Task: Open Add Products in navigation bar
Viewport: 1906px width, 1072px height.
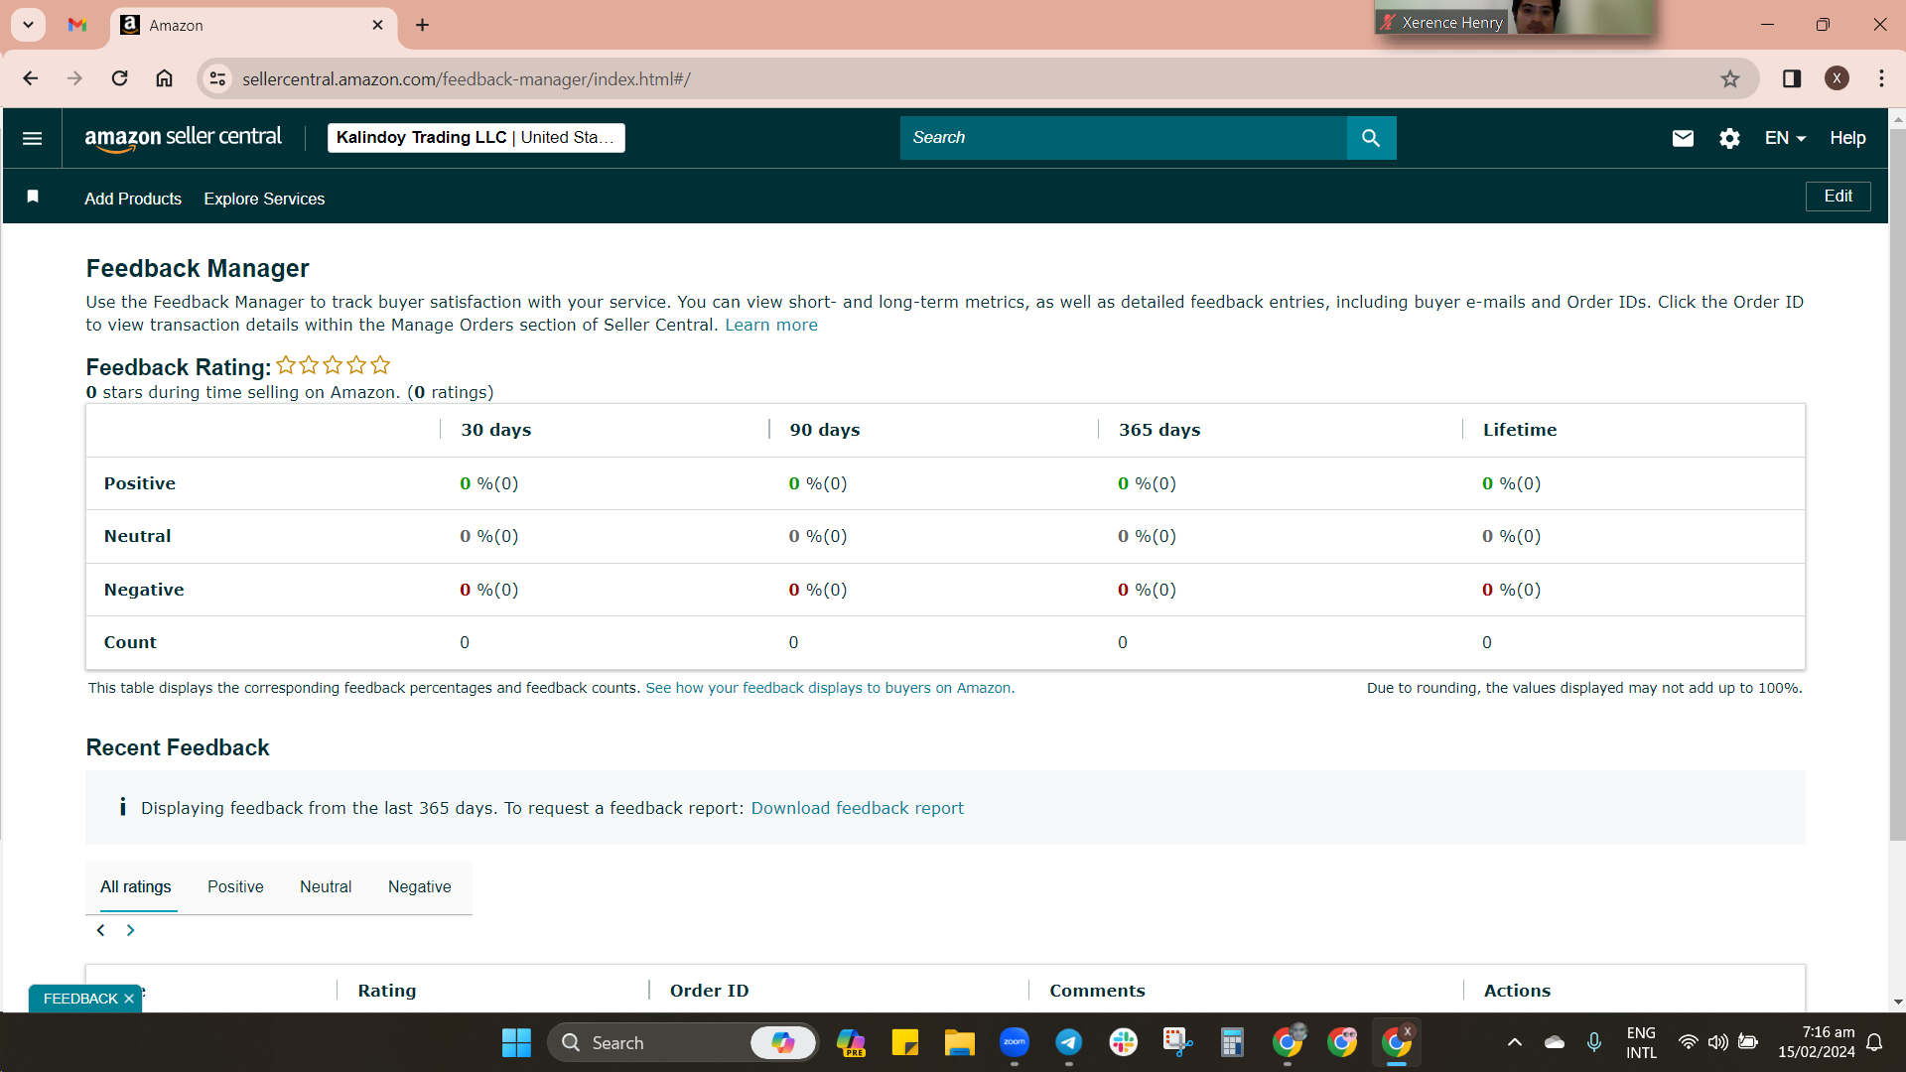Action: (x=133, y=199)
